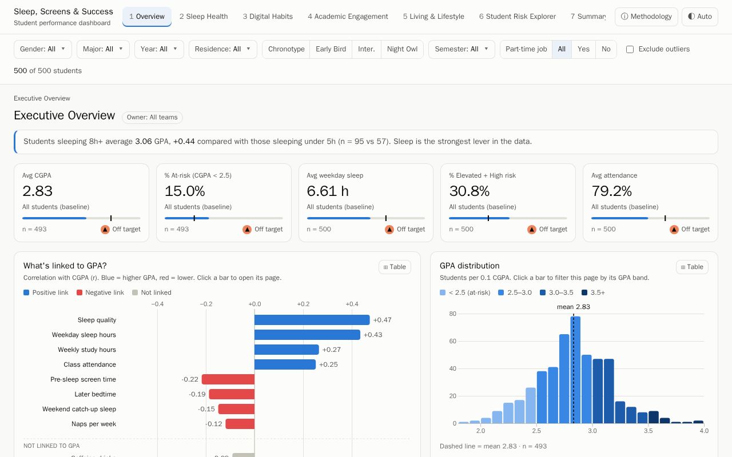Expand the Year filter dropdown
Screen dimensions: 732x457
click(x=159, y=49)
